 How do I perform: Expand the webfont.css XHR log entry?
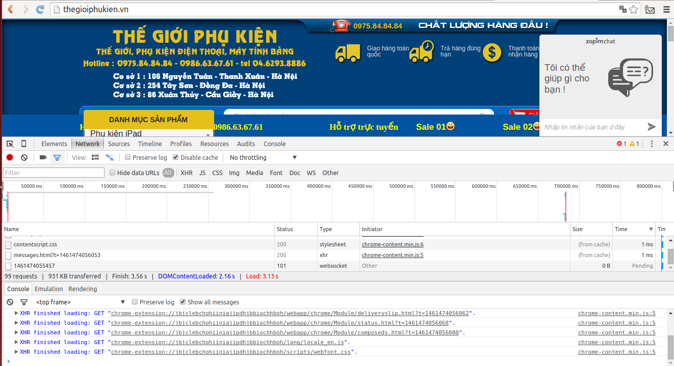click(16, 352)
